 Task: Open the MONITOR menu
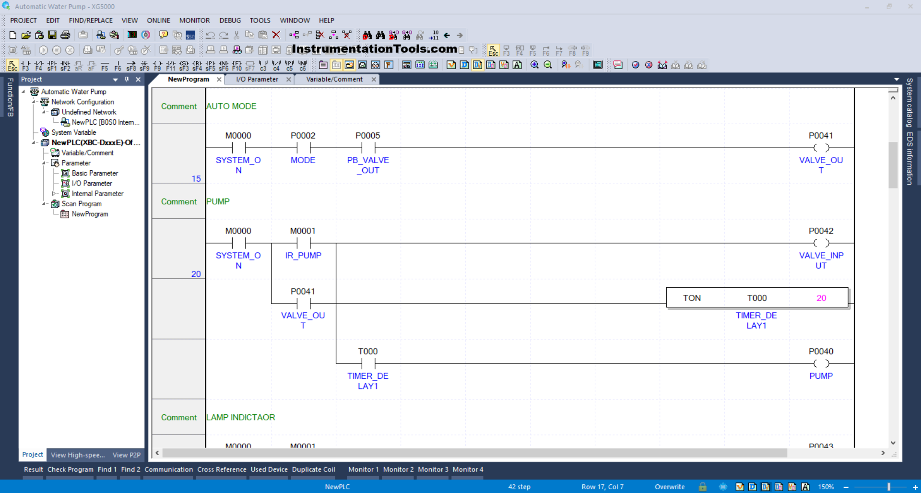[194, 21]
